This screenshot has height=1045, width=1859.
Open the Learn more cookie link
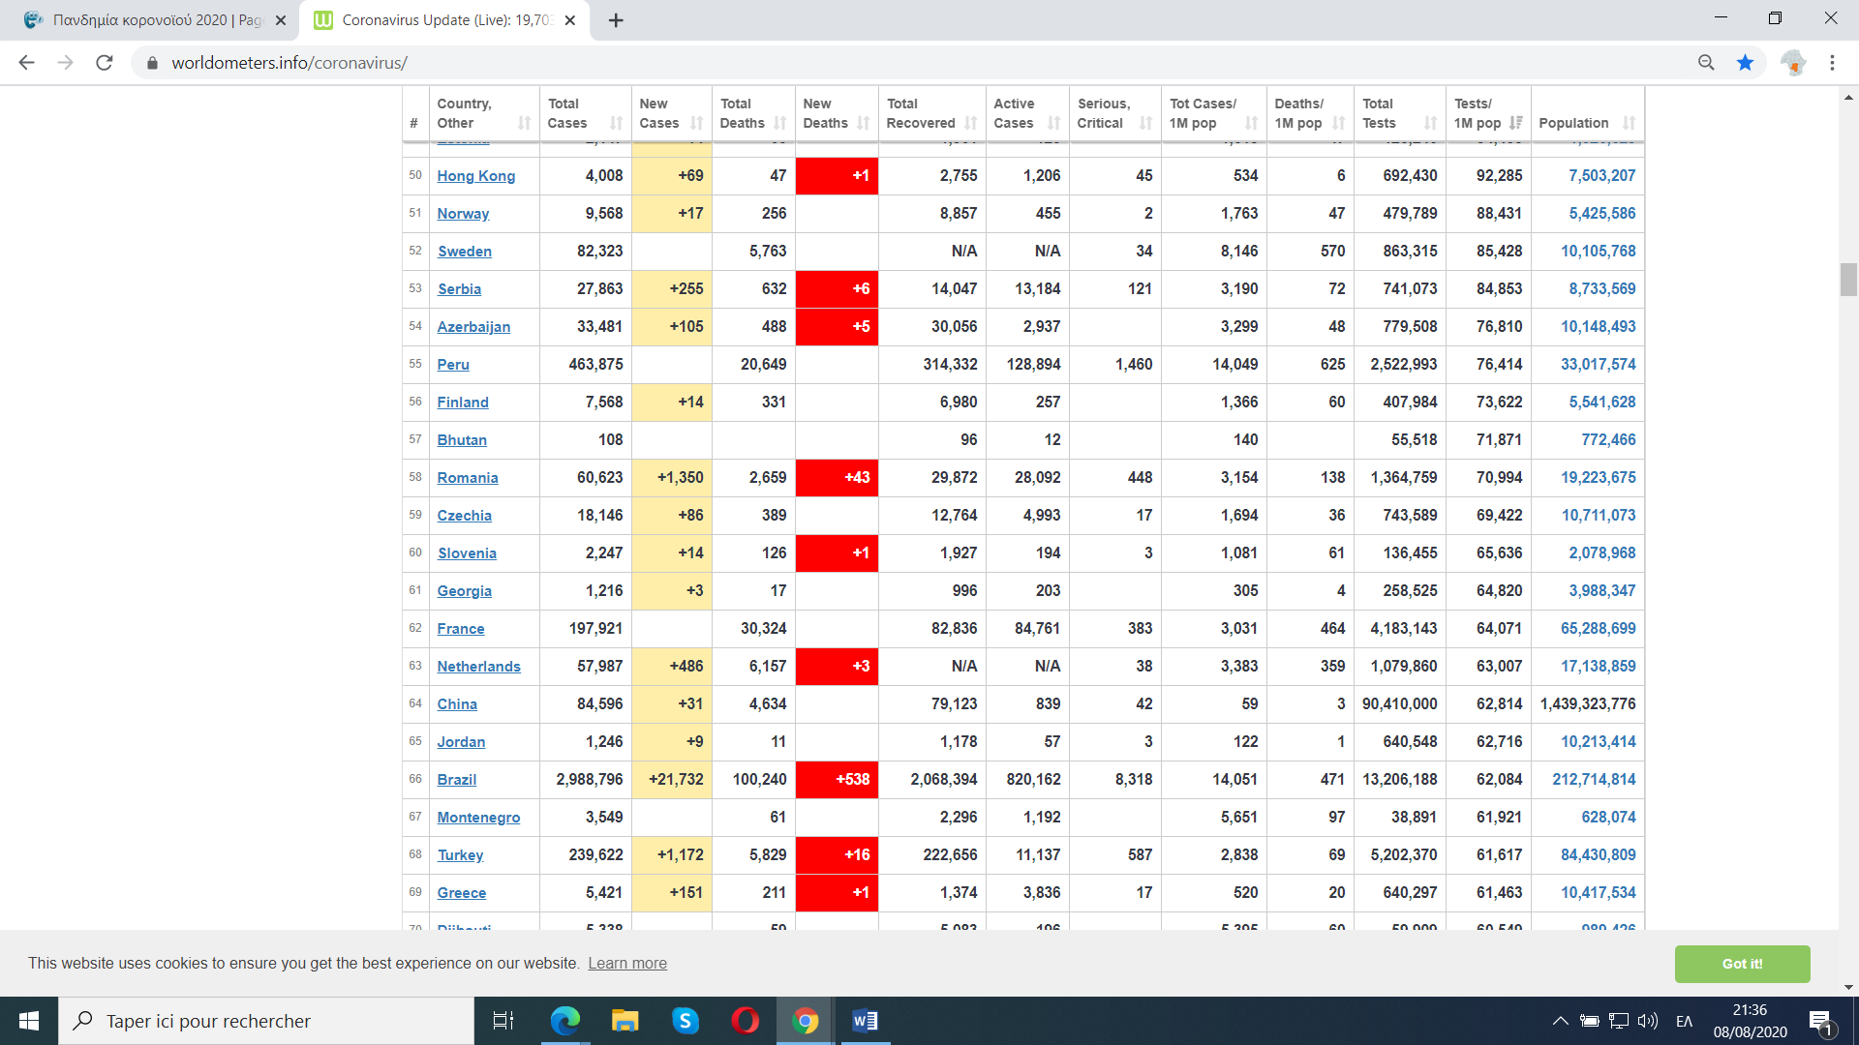pyautogui.click(x=627, y=964)
